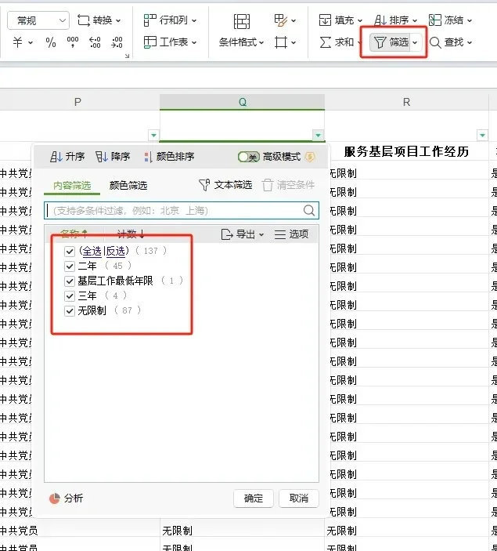The image size is (497, 551).
Task: Click the 全选 select all link
Action: tap(92, 251)
